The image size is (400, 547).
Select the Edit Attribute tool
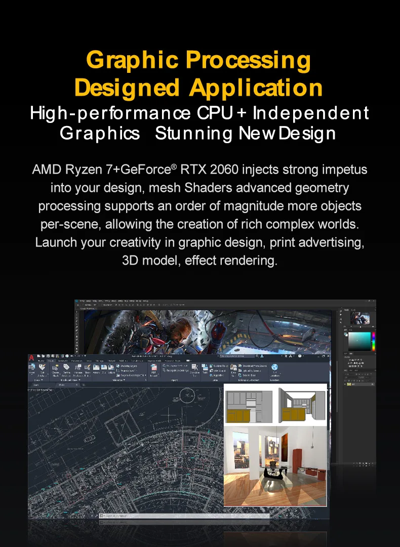pos(42,370)
